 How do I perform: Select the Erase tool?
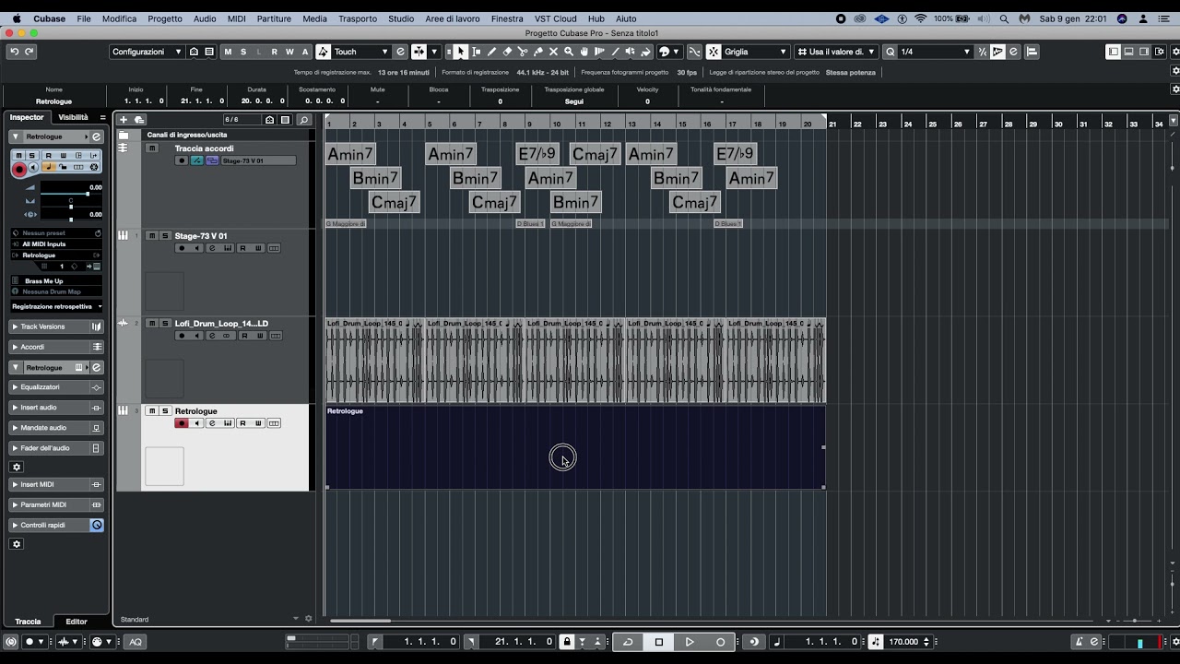507,52
